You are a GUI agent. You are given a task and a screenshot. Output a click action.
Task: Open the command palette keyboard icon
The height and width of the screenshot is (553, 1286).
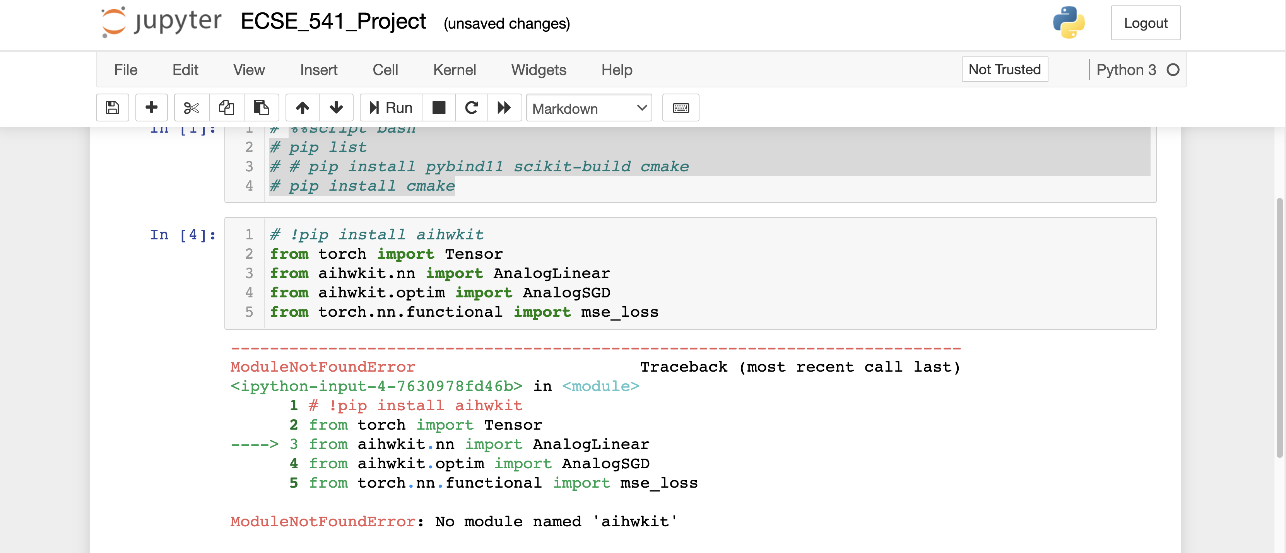coord(681,108)
